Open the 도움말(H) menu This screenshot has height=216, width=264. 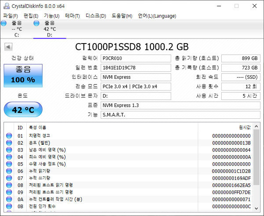pyautogui.click(x=122, y=16)
